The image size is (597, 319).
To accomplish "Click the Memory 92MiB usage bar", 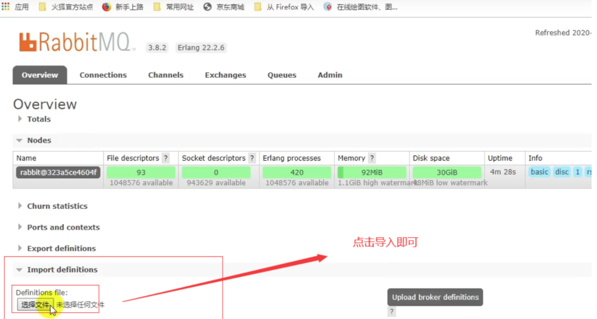I will pyautogui.click(x=372, y=172).
